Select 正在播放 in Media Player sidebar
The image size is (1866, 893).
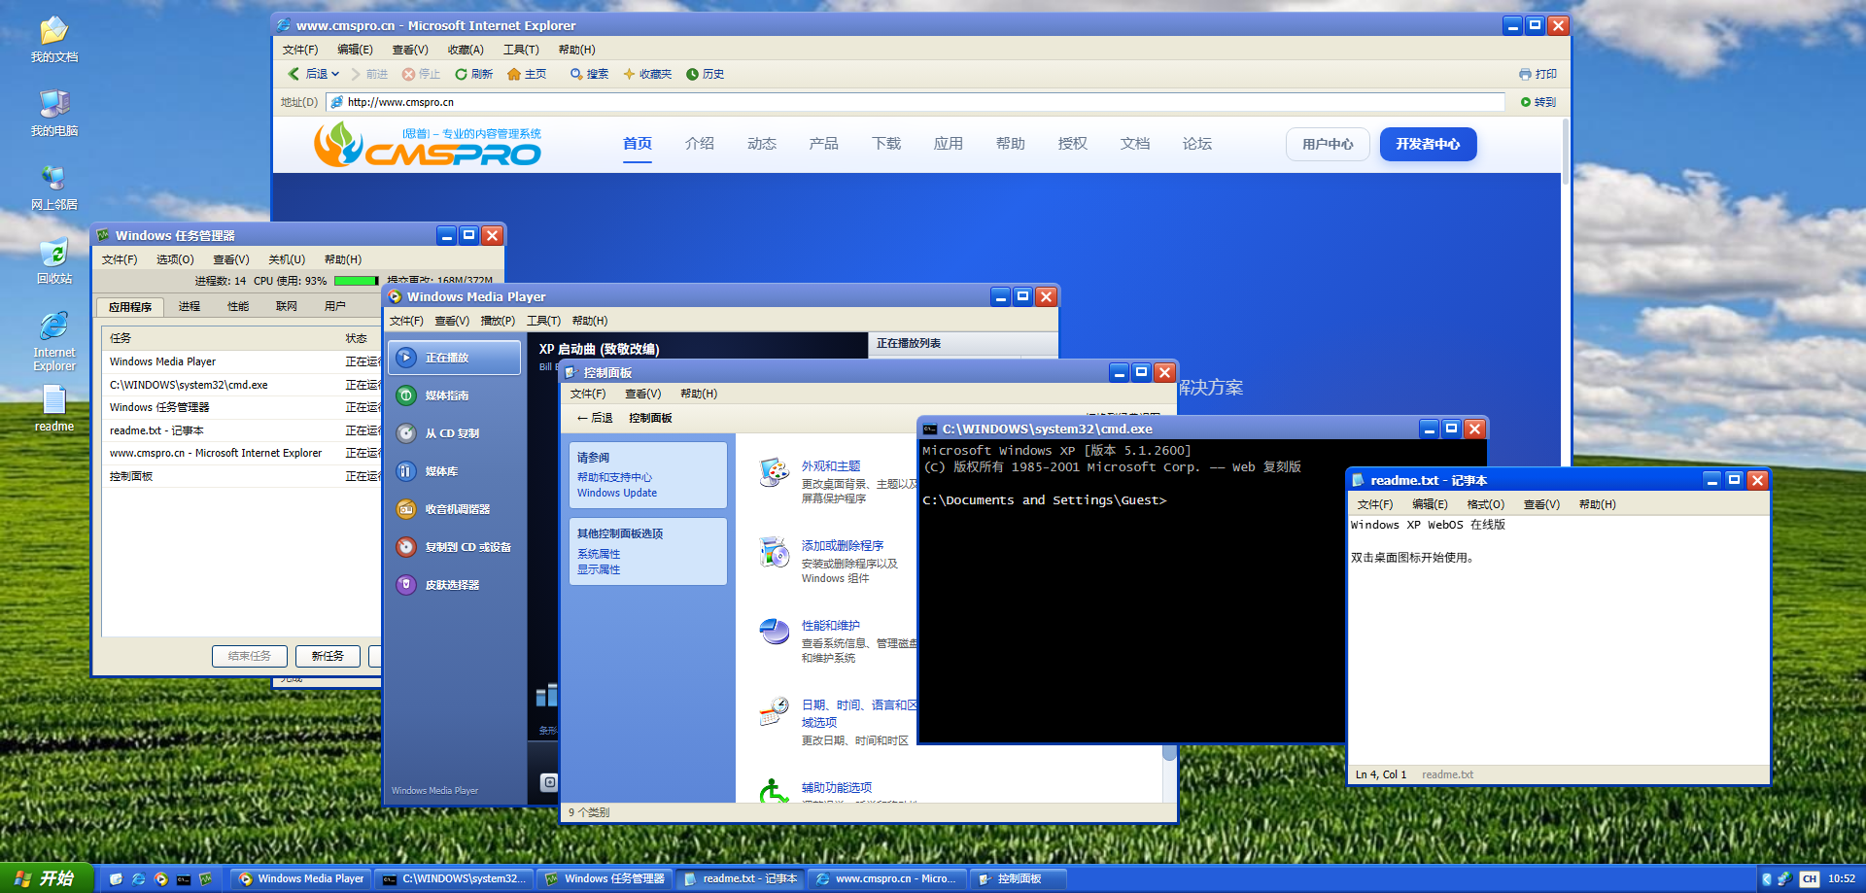pyautogui.click(x=455, y=358)
